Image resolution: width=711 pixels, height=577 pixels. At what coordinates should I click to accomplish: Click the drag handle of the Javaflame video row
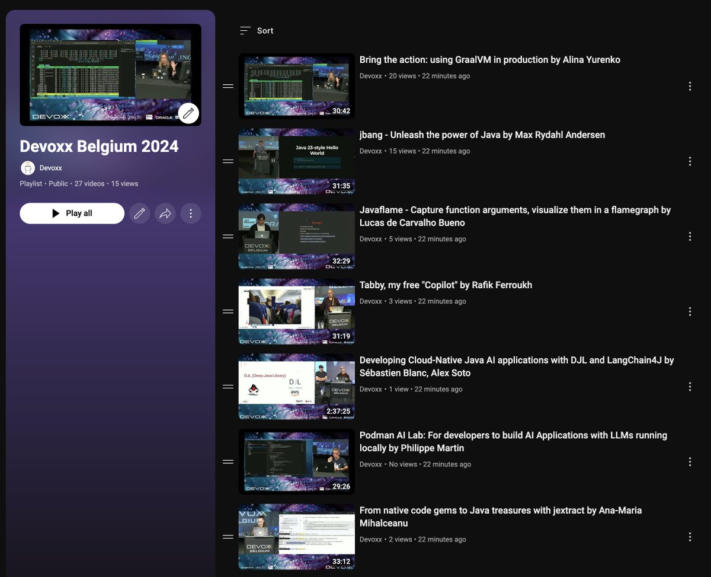click(x=228, y=237)
